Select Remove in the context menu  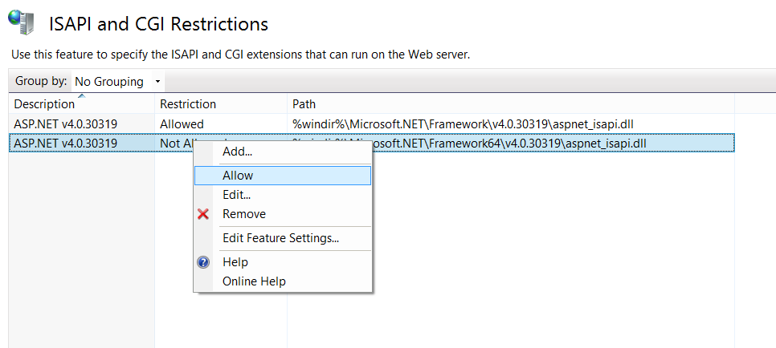pos(244,214)
